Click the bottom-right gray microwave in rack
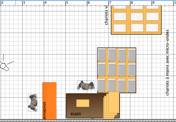The width and height of the screenshot is (176, 122). click(x=131, y=86)
